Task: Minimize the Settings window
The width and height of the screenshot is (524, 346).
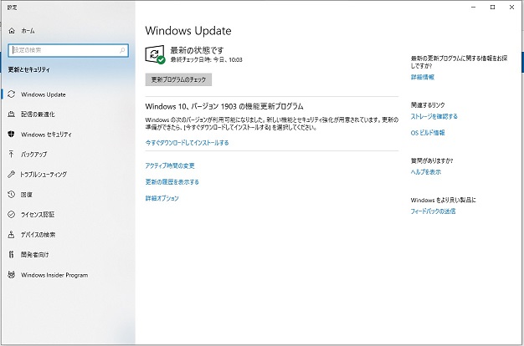Action: [474, 7]
